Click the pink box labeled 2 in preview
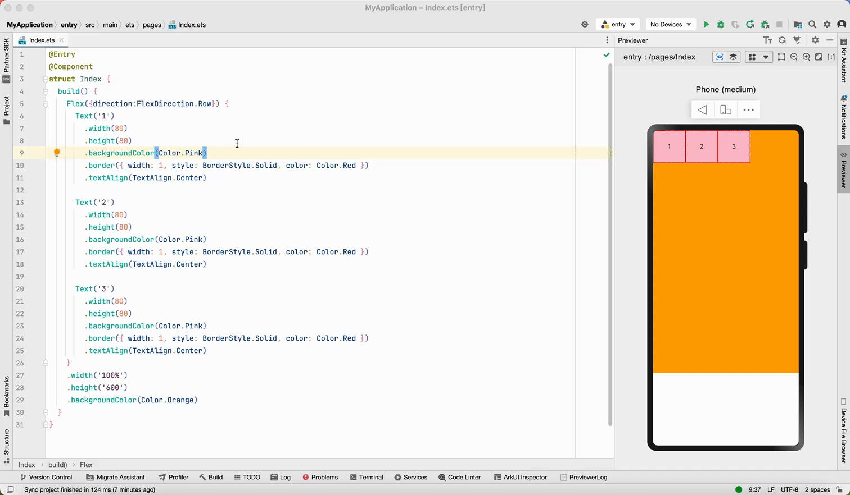Viewport: 850px width, 495px height. (x=702, y=146)
